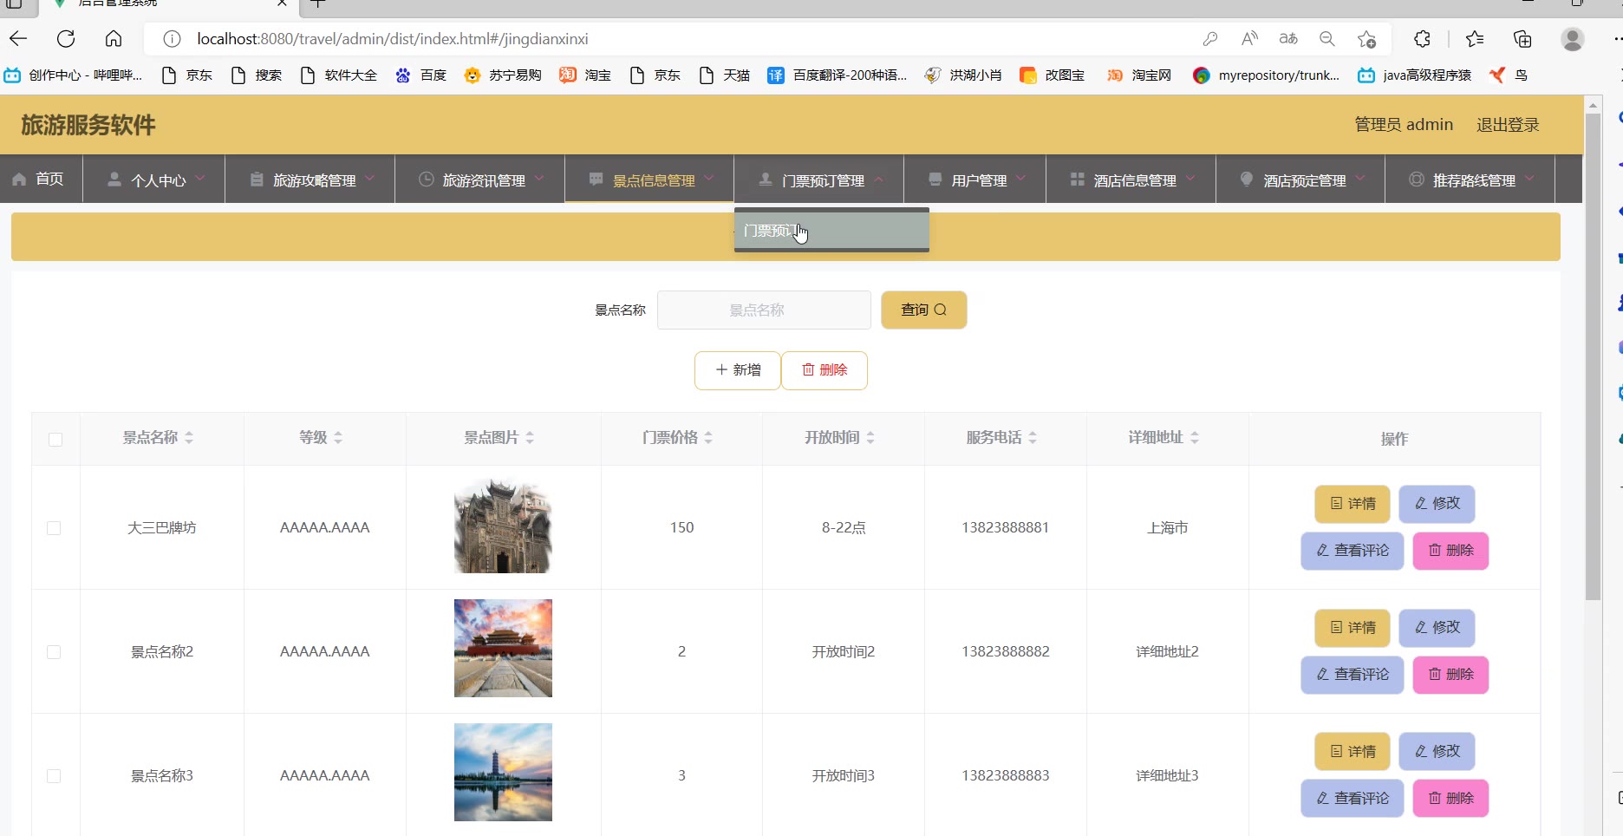Tick the checkbox for 大三巴牌坊 row

(54, 528)
